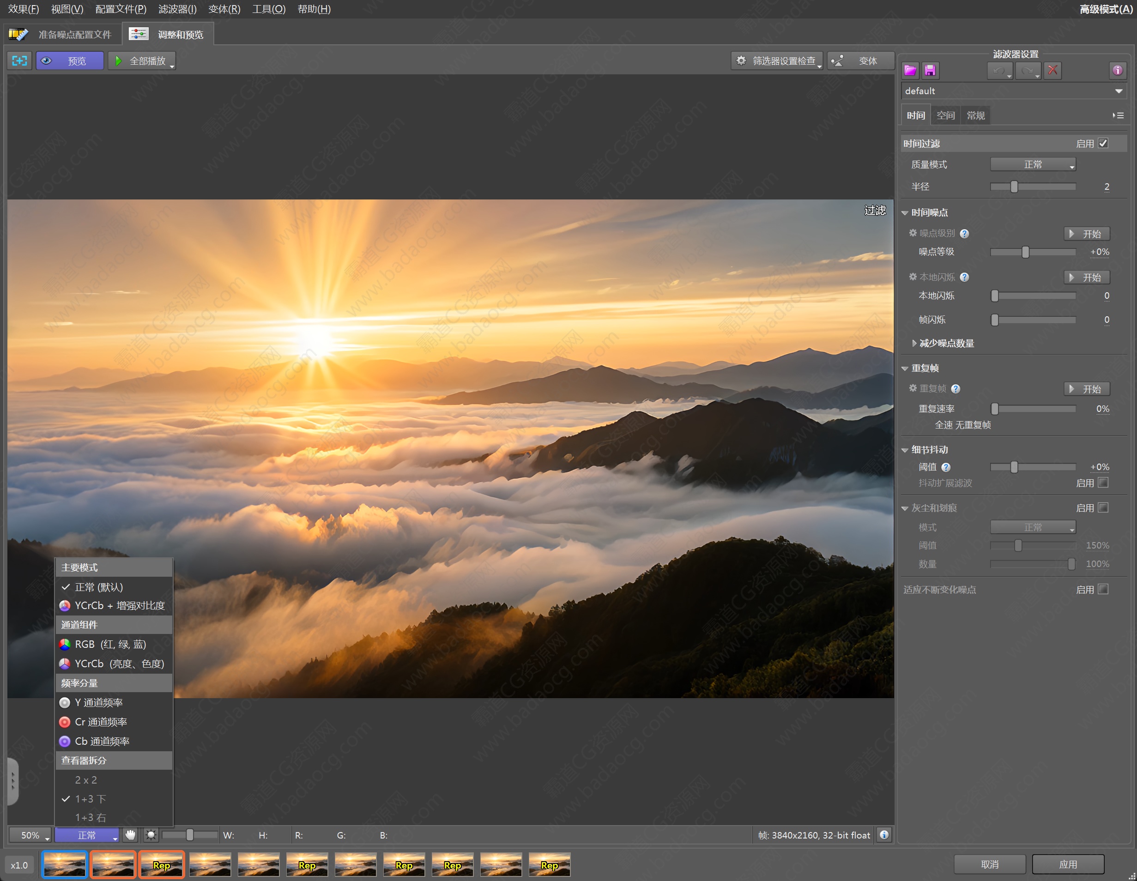Viewport: 1137px width, 881px height.
Task: Click help icon next to 阈值
Action: [946, 467]
